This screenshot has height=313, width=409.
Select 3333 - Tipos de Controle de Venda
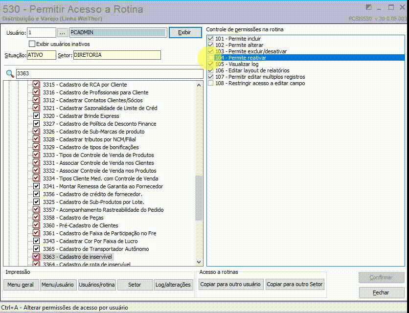pyautogui.click(x=98, y=155)
